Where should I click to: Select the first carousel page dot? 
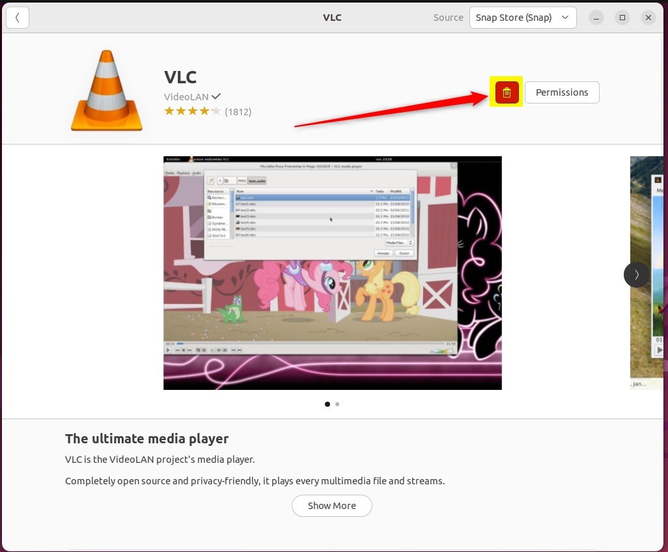click(327, 404)
